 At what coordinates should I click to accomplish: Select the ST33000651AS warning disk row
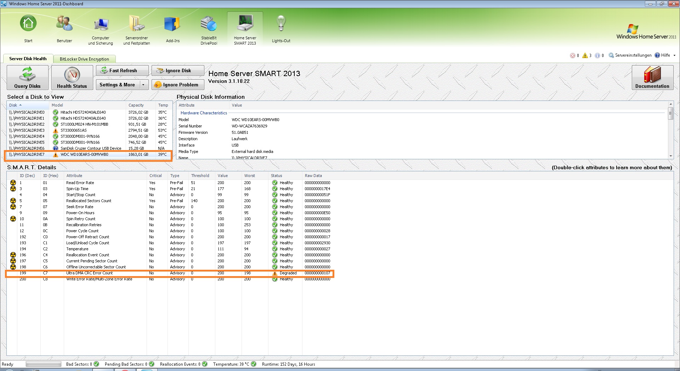coord(89,130)
